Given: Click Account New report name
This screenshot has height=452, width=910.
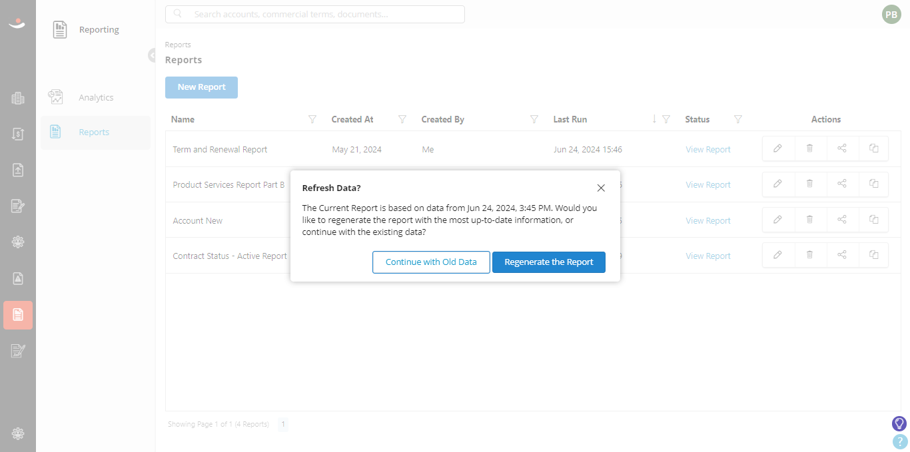Looking at the screenshot, I should tap(198, 221).
